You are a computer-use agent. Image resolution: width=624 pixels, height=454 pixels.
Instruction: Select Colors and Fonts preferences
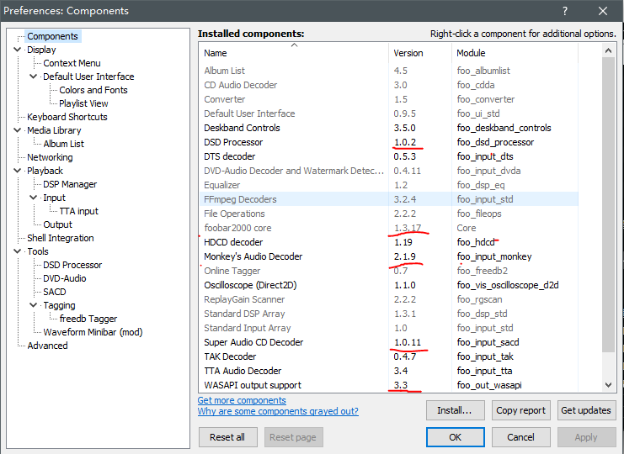[93, 90]
